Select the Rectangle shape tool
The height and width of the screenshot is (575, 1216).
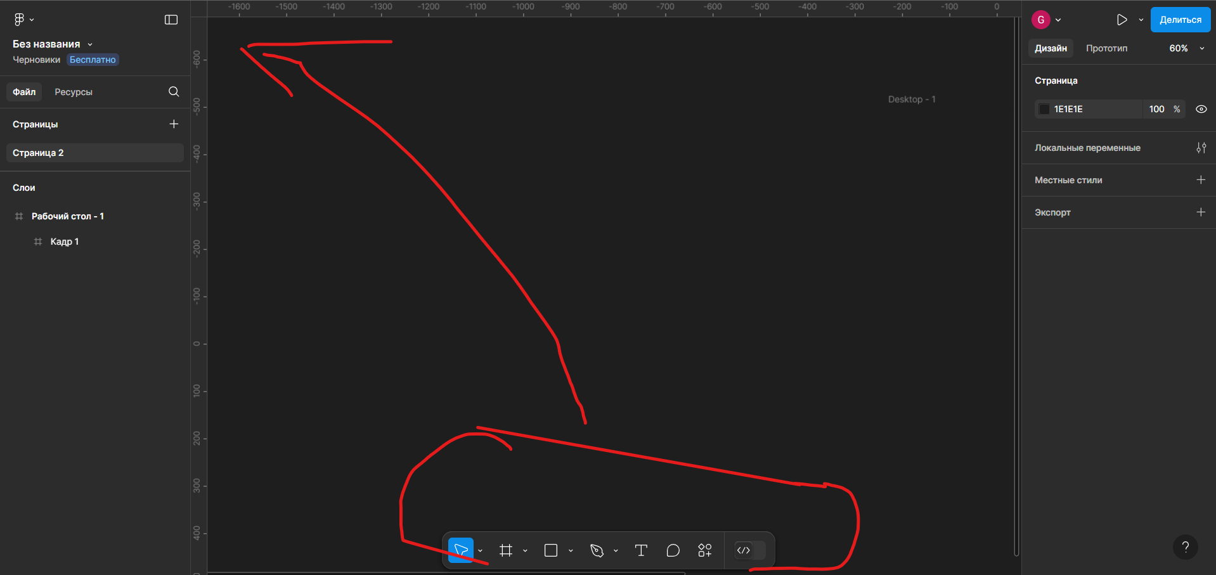tap(551, 550)
